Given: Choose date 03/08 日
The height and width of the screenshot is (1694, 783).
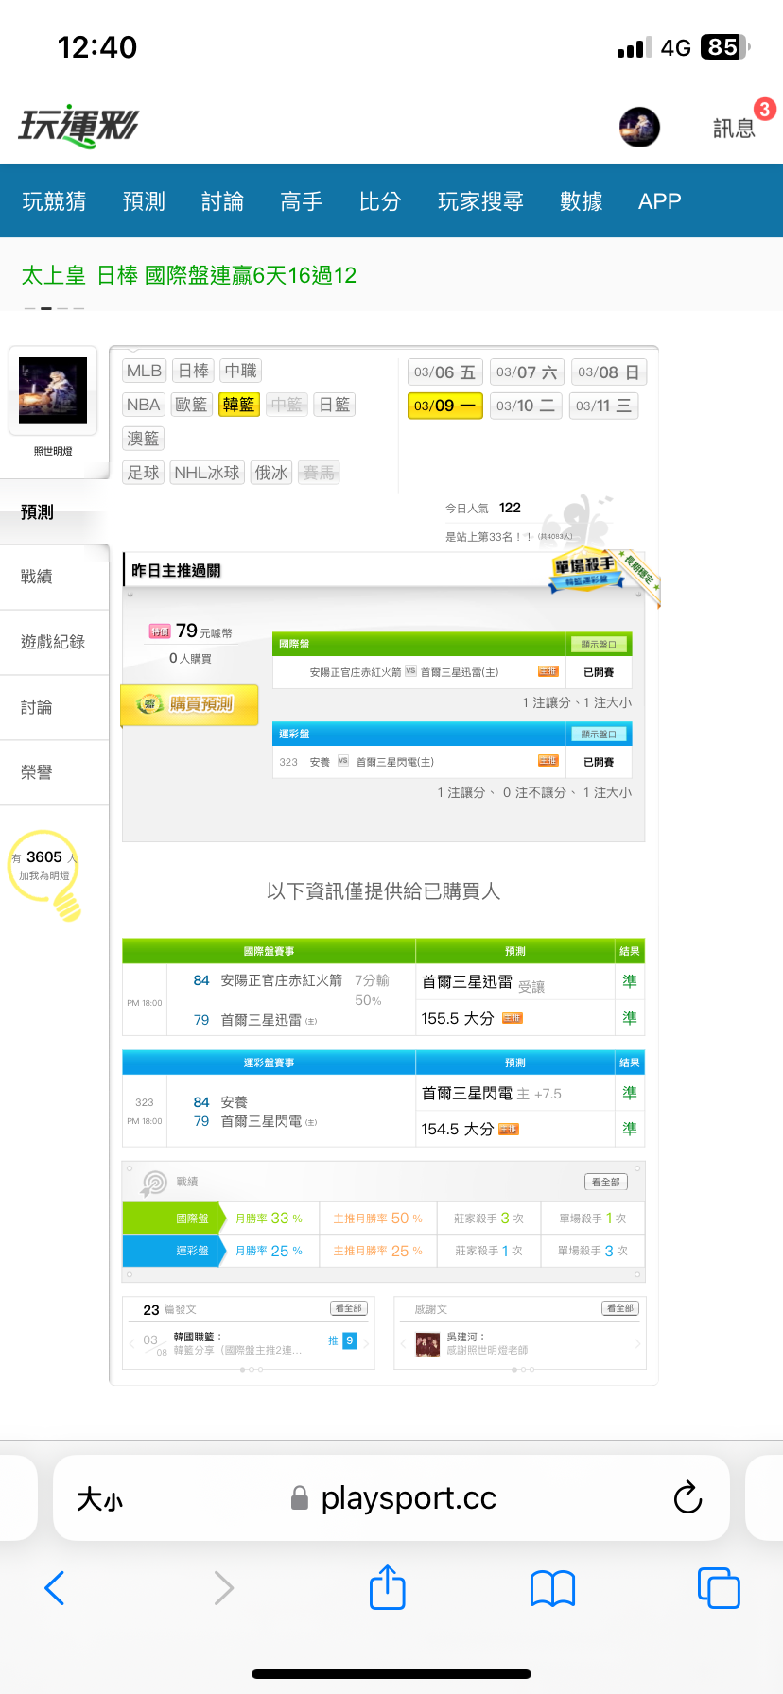Looking at the screenshot, I should click(609, 372).
